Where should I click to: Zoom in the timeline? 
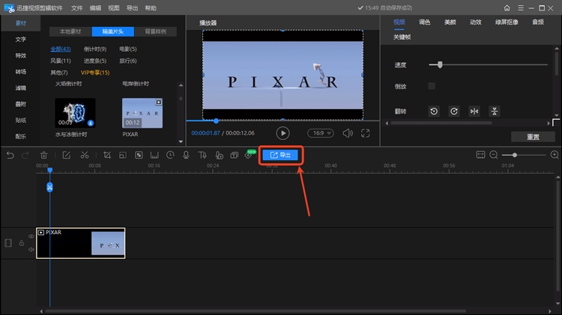(x=555, y=155)
